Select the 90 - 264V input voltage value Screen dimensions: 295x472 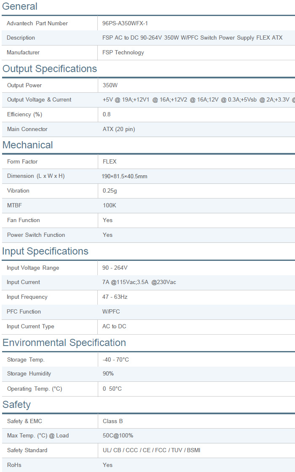pos(115,268)
